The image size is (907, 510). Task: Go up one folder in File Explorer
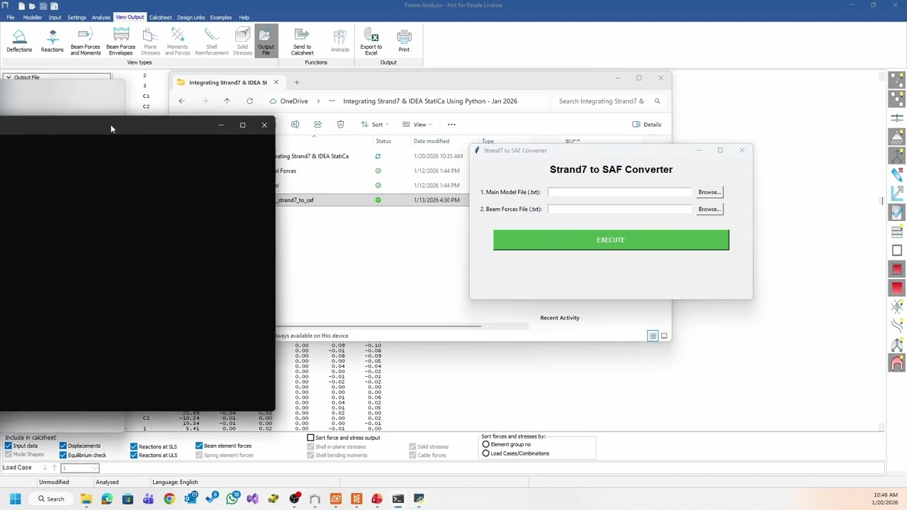[x=227, y=101]
